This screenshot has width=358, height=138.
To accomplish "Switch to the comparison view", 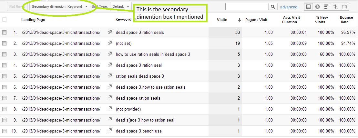I will pos(335,6).
